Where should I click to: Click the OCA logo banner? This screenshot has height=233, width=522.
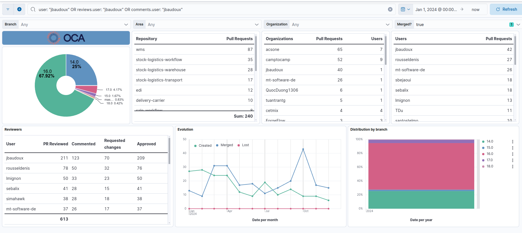pos(66,38)
